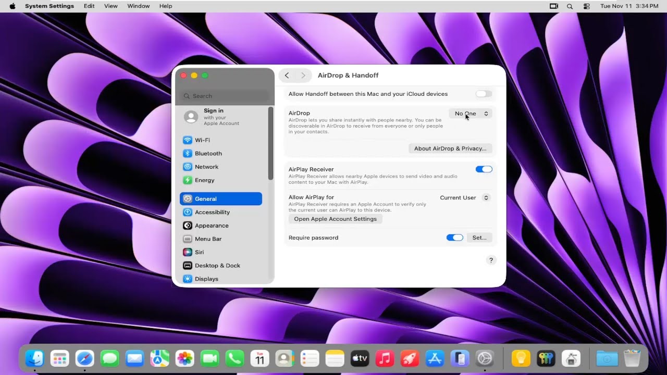The height and width of the screenshot is (375, 667).
Task: Go forward with the right chevron button
Action: [x=303, y=76]
